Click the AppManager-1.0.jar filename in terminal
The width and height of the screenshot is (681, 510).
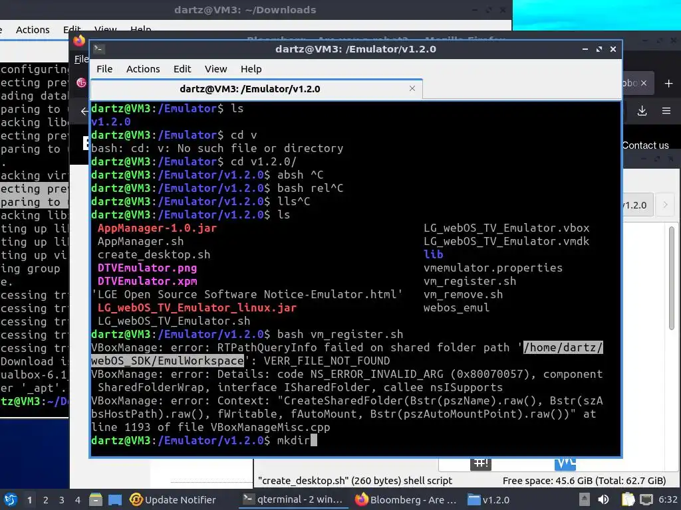[157, 228]
